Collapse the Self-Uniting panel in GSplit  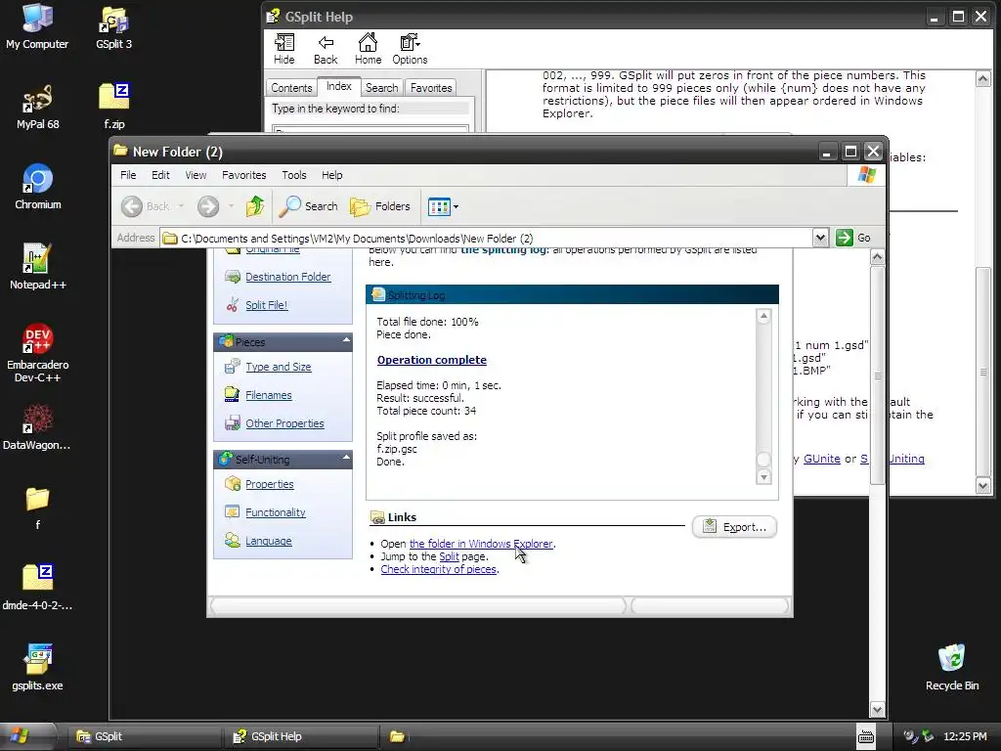click(347, 458)
